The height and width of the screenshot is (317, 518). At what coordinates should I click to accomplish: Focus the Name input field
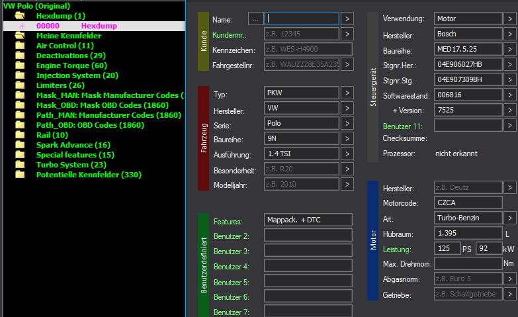(302, 19)
